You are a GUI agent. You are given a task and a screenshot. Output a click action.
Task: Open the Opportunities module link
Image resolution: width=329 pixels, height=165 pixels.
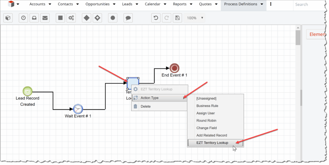97,4
